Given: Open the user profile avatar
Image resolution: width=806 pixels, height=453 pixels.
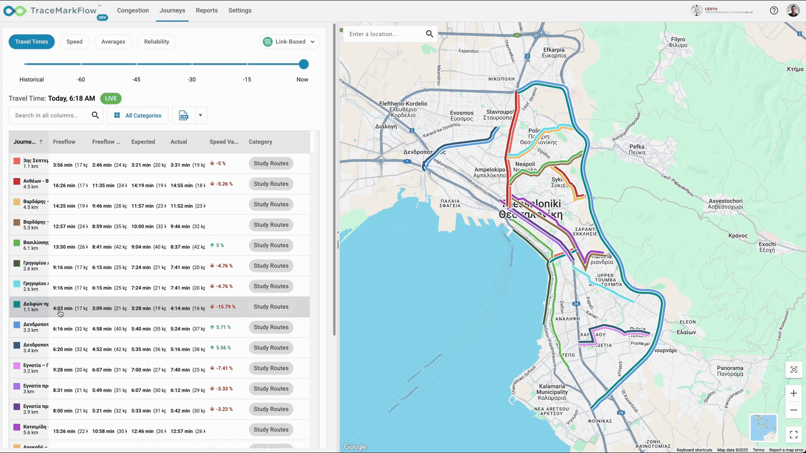Looking at the screenshot, I should [793, 10].
